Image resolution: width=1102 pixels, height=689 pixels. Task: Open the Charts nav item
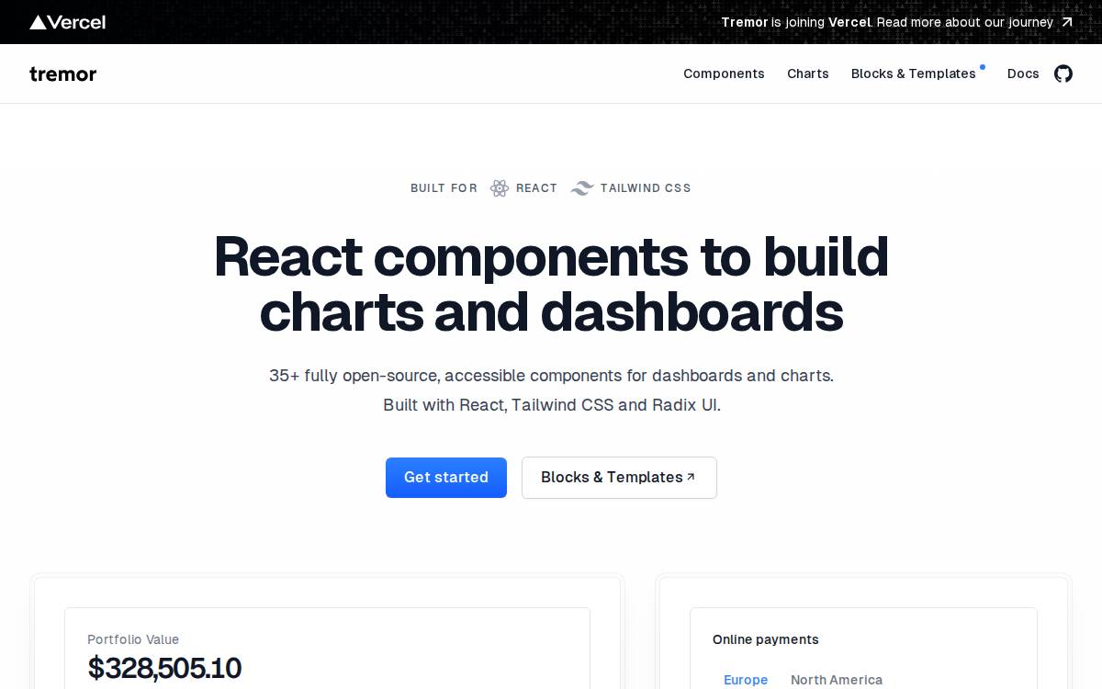808,73
